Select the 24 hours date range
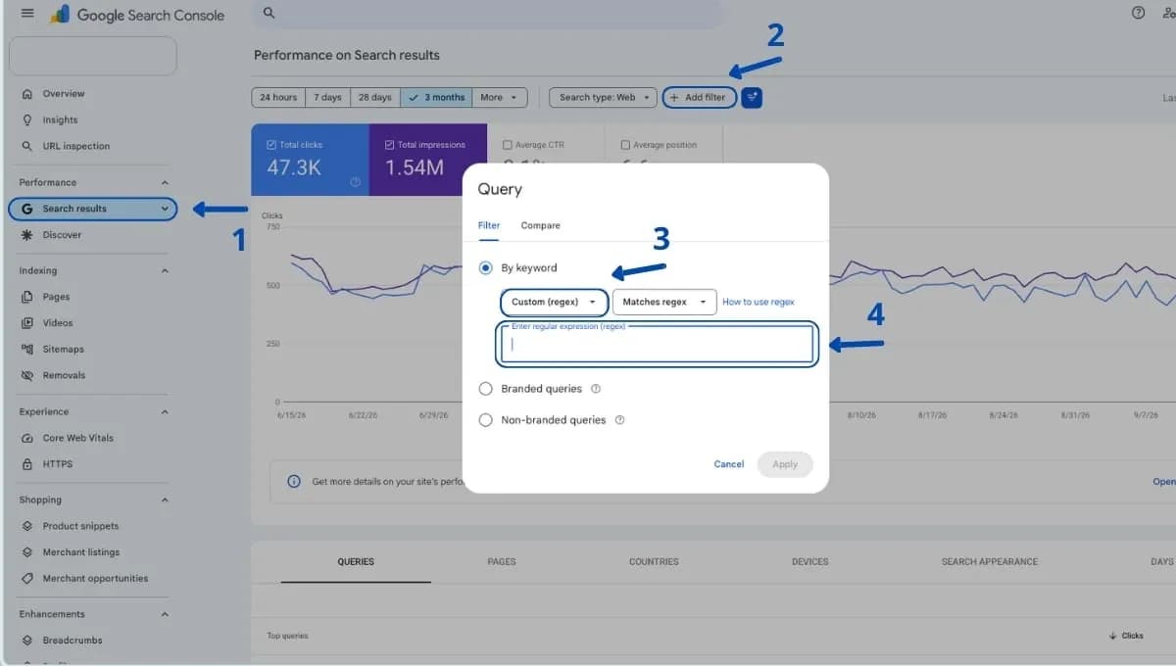The height and width of the screenshot is (666, 1176). point(278,97)
